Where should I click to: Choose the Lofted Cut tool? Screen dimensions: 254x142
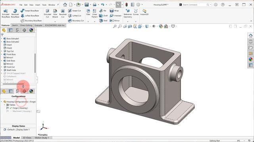pos(75,16)
